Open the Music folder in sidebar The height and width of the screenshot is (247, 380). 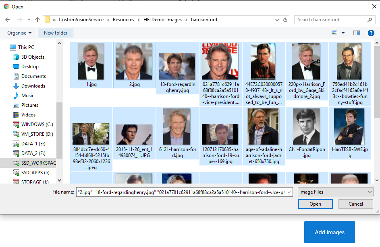pos(27,96)
